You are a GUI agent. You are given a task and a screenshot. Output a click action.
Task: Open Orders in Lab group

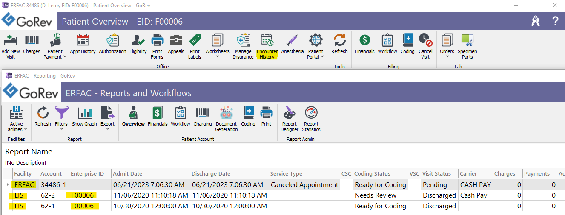click(x=447, y=46)
